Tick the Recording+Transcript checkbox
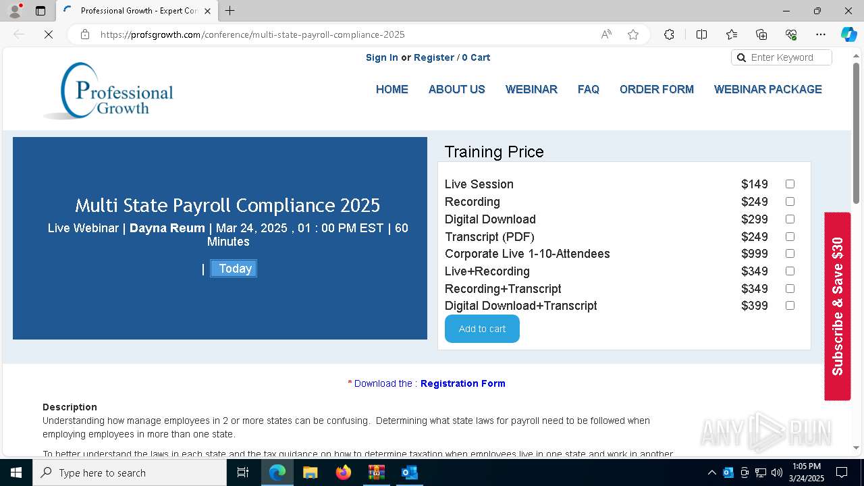This screenshot has width=864, height=486. [x=790, y=289]
